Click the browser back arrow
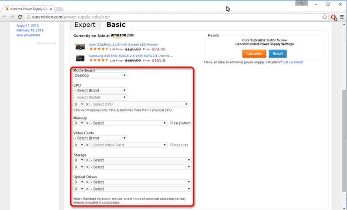This screenshot has width=347, height=210. pyautogui.click(x=5, y=17)
